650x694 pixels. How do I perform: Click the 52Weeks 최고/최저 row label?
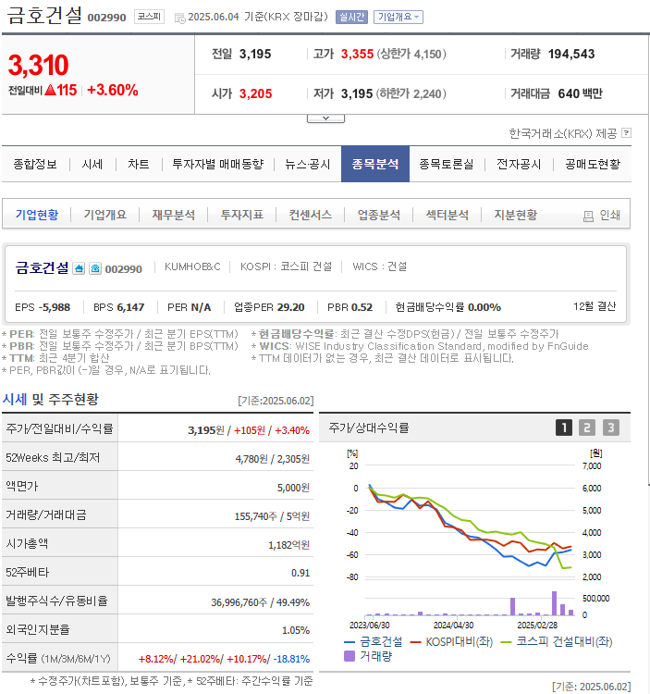pos(53,457)
